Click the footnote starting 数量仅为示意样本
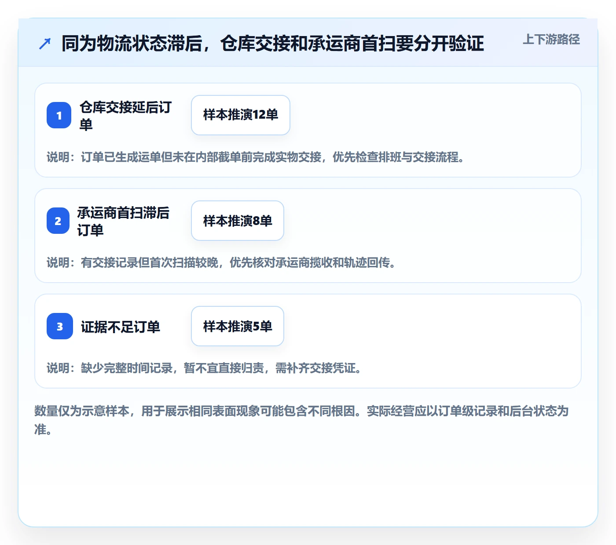The width and height of the screenshot is (616, 545). click(x=302, y=420)
